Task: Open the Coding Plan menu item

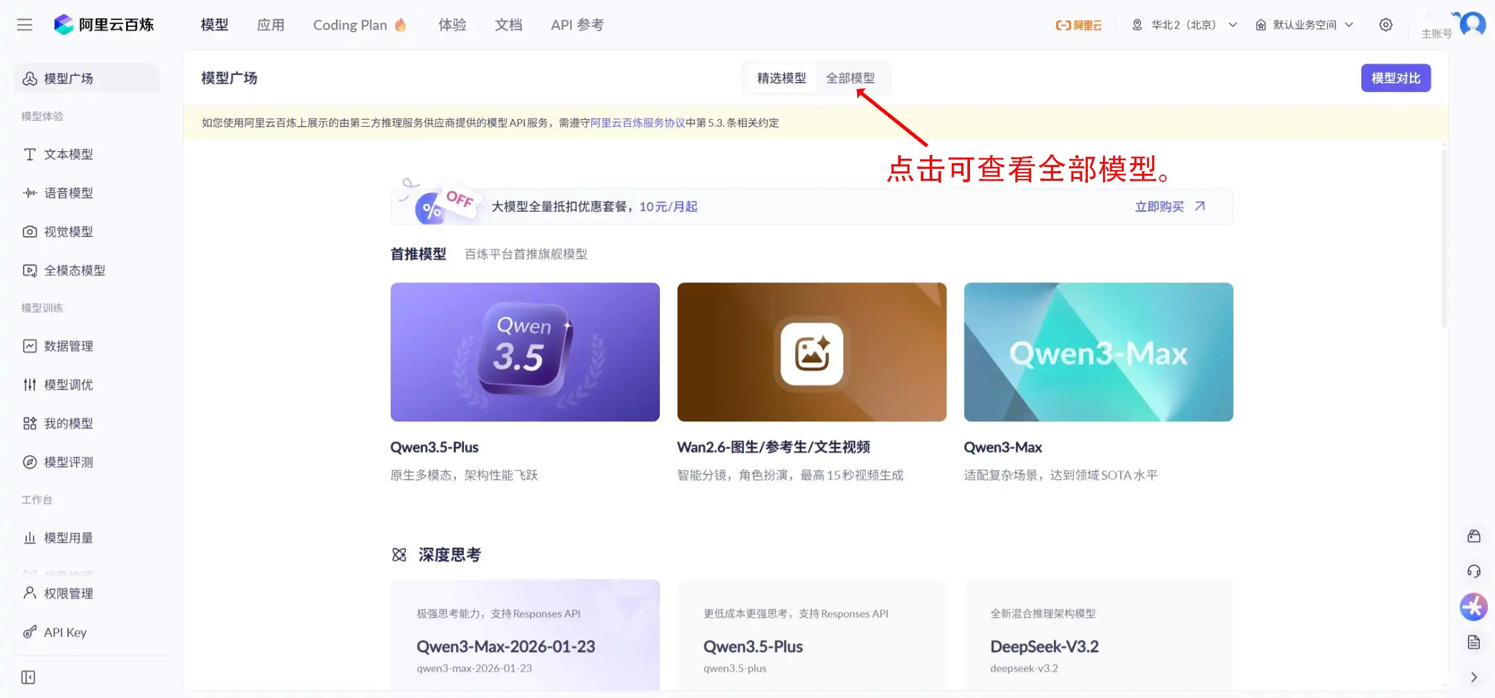Action: pyautogui.click(x=359, y=25)
